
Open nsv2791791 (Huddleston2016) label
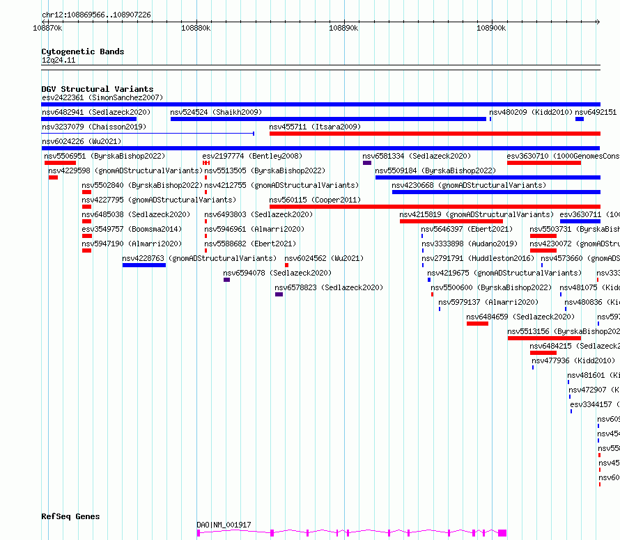click(x=478, y=258)
